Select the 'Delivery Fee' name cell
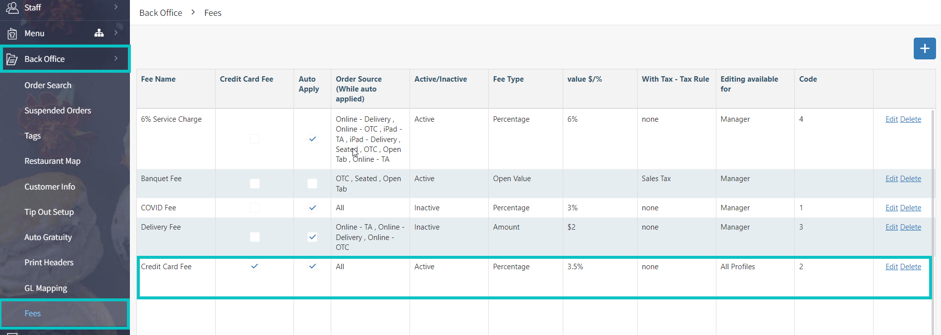This screenshot has width=941, height=335. pyautogui.click(x=161, y=227)
